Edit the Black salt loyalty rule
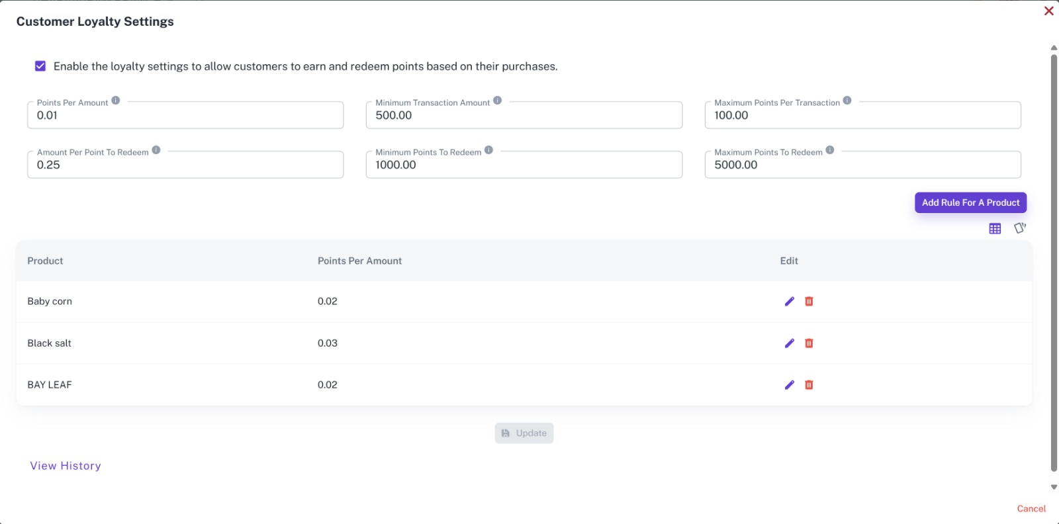1059x524 pixels. point(789,343)
